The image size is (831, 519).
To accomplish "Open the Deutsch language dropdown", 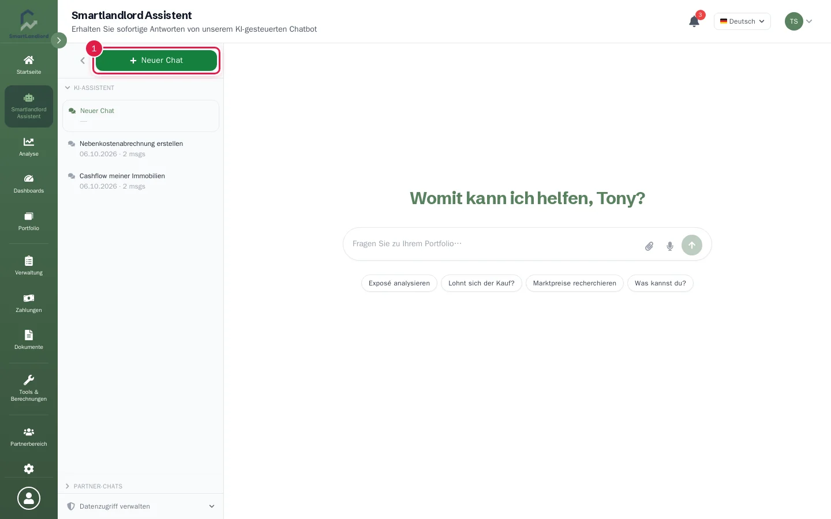I will pos(742,21).
